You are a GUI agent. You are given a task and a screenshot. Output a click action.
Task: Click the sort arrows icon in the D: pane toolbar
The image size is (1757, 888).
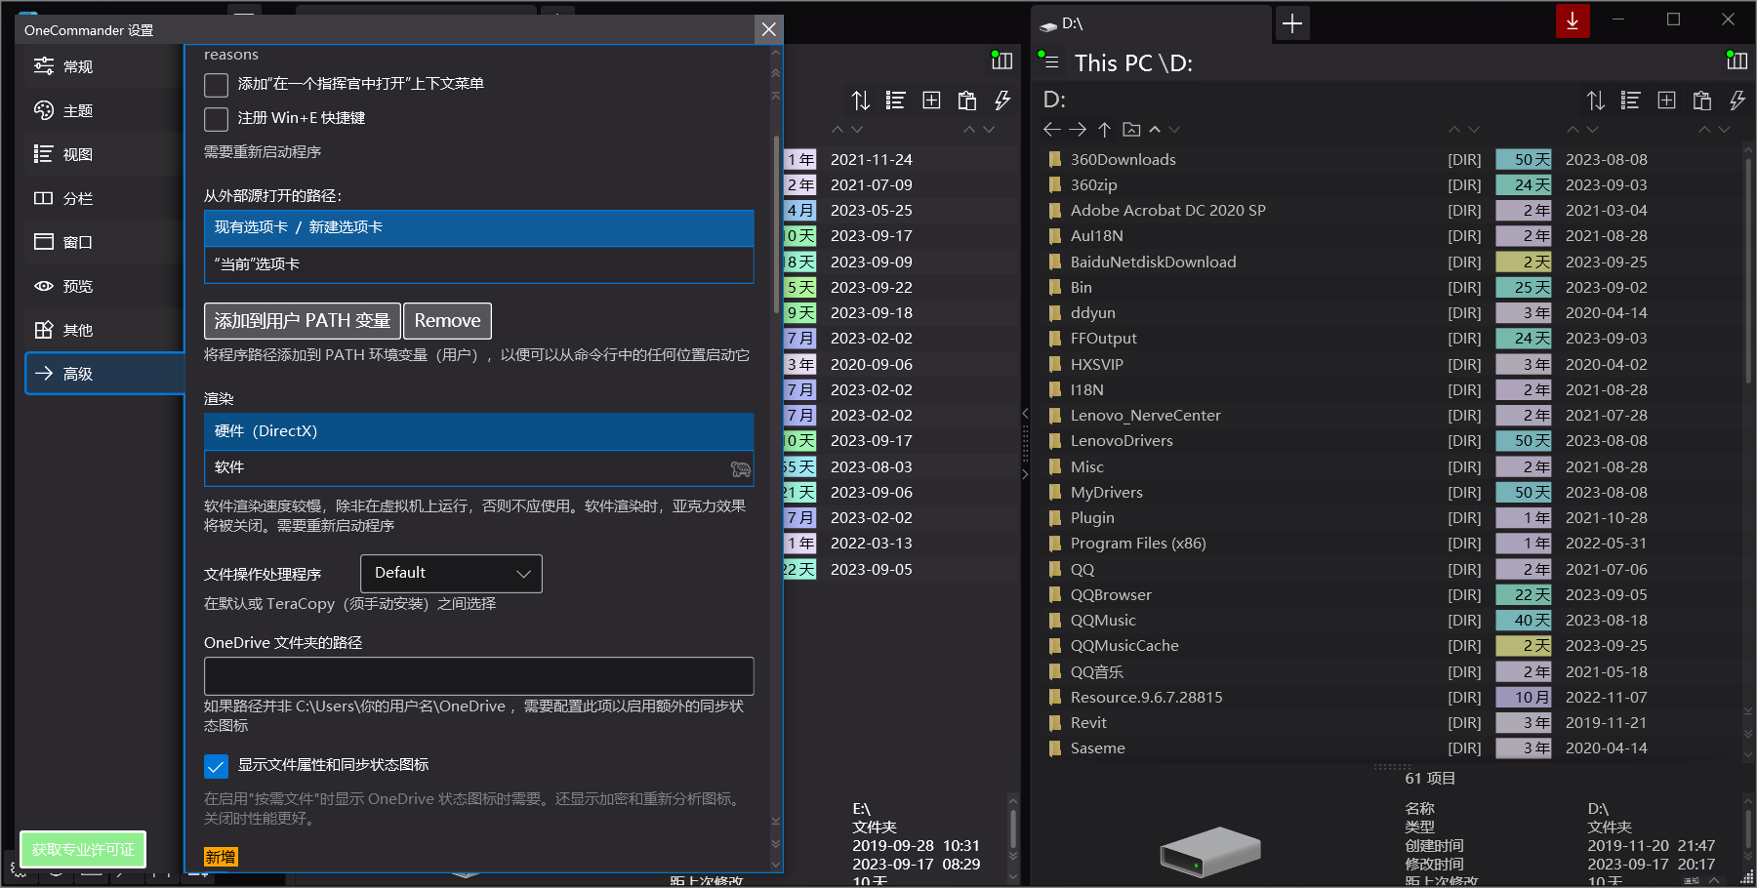point(1596,100)
